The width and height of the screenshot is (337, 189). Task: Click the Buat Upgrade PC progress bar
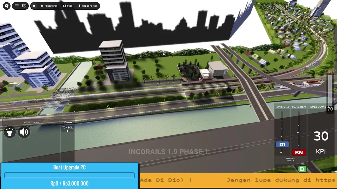click(x=70, y=175)
